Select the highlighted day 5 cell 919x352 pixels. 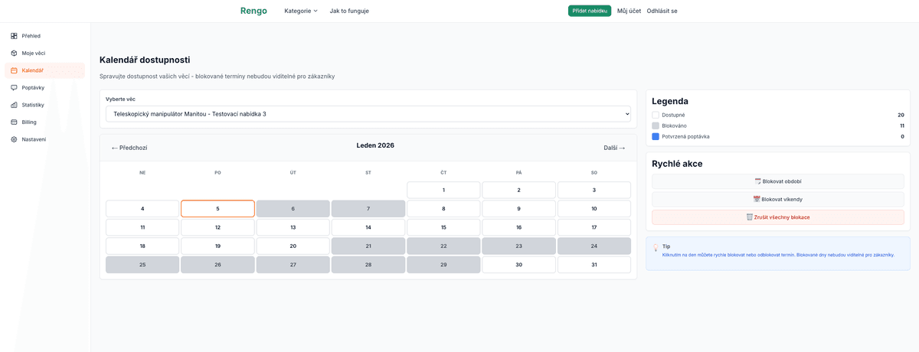[x=217, y=209]
